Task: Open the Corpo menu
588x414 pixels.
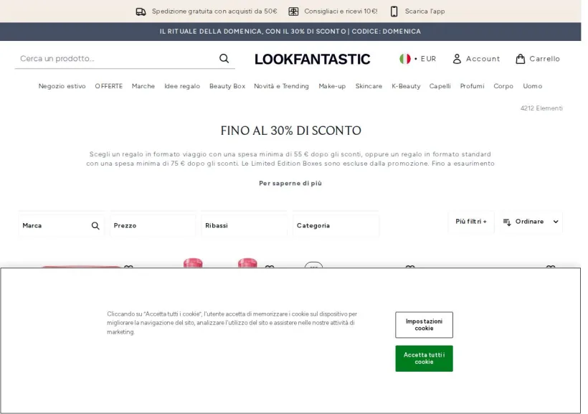Action: pyautogui.click(x=503, y=86)
